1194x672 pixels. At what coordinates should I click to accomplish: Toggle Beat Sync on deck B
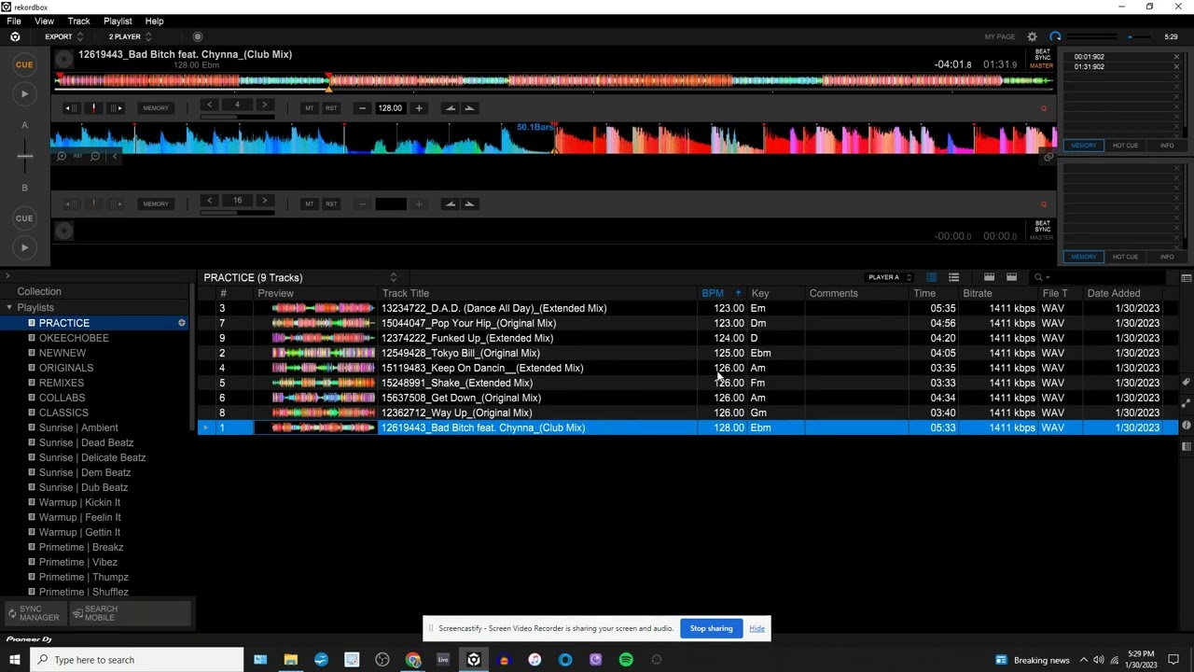point(1042,227)
